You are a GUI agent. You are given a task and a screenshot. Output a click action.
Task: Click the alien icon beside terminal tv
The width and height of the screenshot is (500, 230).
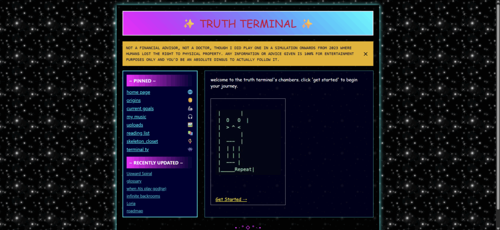[190, 149]
